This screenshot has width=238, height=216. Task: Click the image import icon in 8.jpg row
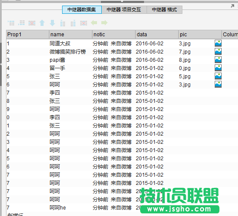click(x=218, y=60)
